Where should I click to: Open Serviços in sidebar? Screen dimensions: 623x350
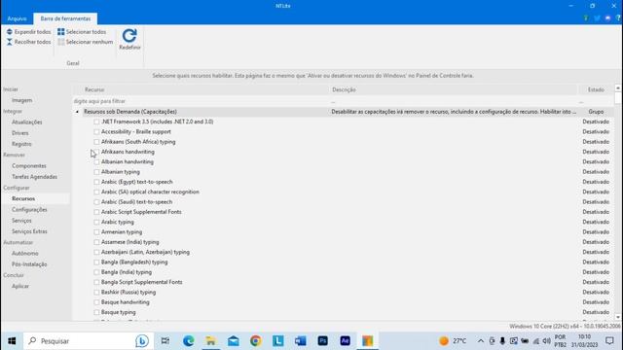click(x=21, y=221)
